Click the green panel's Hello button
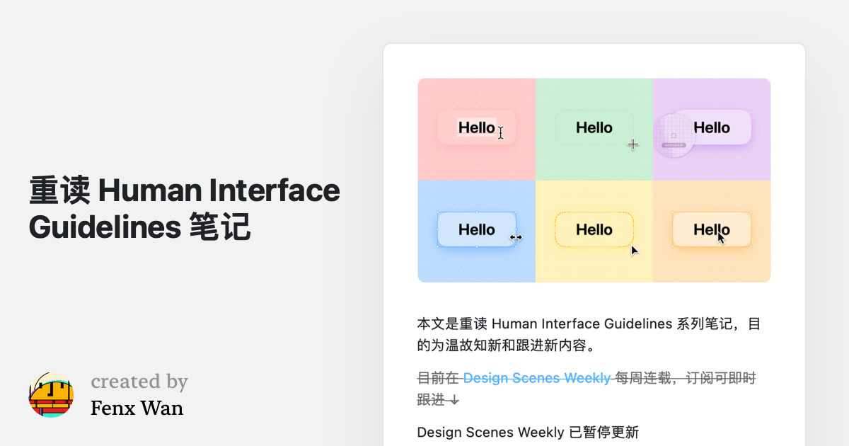The image size is (849, 446). point(594,127)
